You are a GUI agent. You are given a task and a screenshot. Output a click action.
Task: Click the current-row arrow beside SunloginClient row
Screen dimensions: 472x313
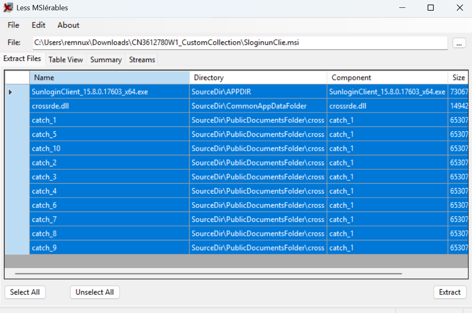[x=11, y=92]
